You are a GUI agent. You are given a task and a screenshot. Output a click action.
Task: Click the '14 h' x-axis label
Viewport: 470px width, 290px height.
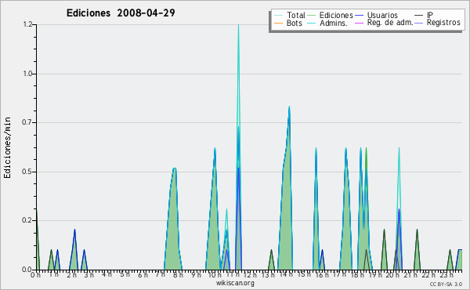point(286,274)
